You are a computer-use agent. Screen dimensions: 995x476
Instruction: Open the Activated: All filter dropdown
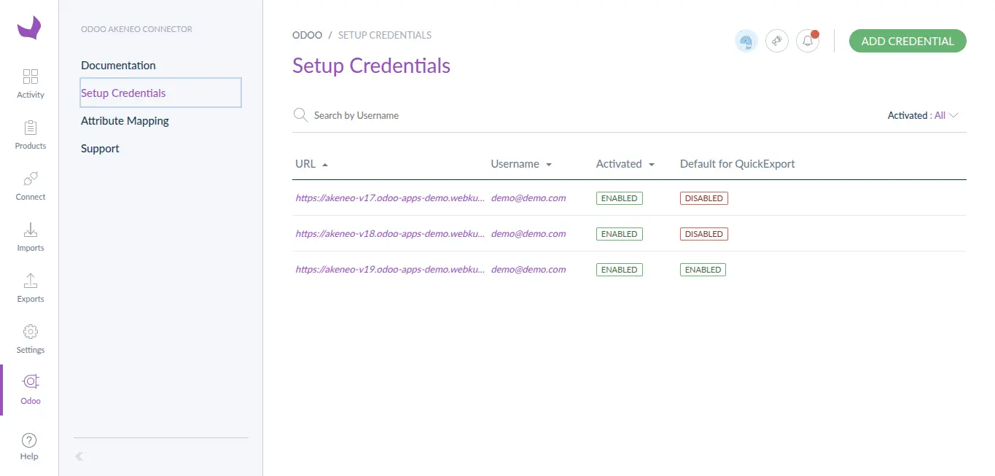point(923,114)
